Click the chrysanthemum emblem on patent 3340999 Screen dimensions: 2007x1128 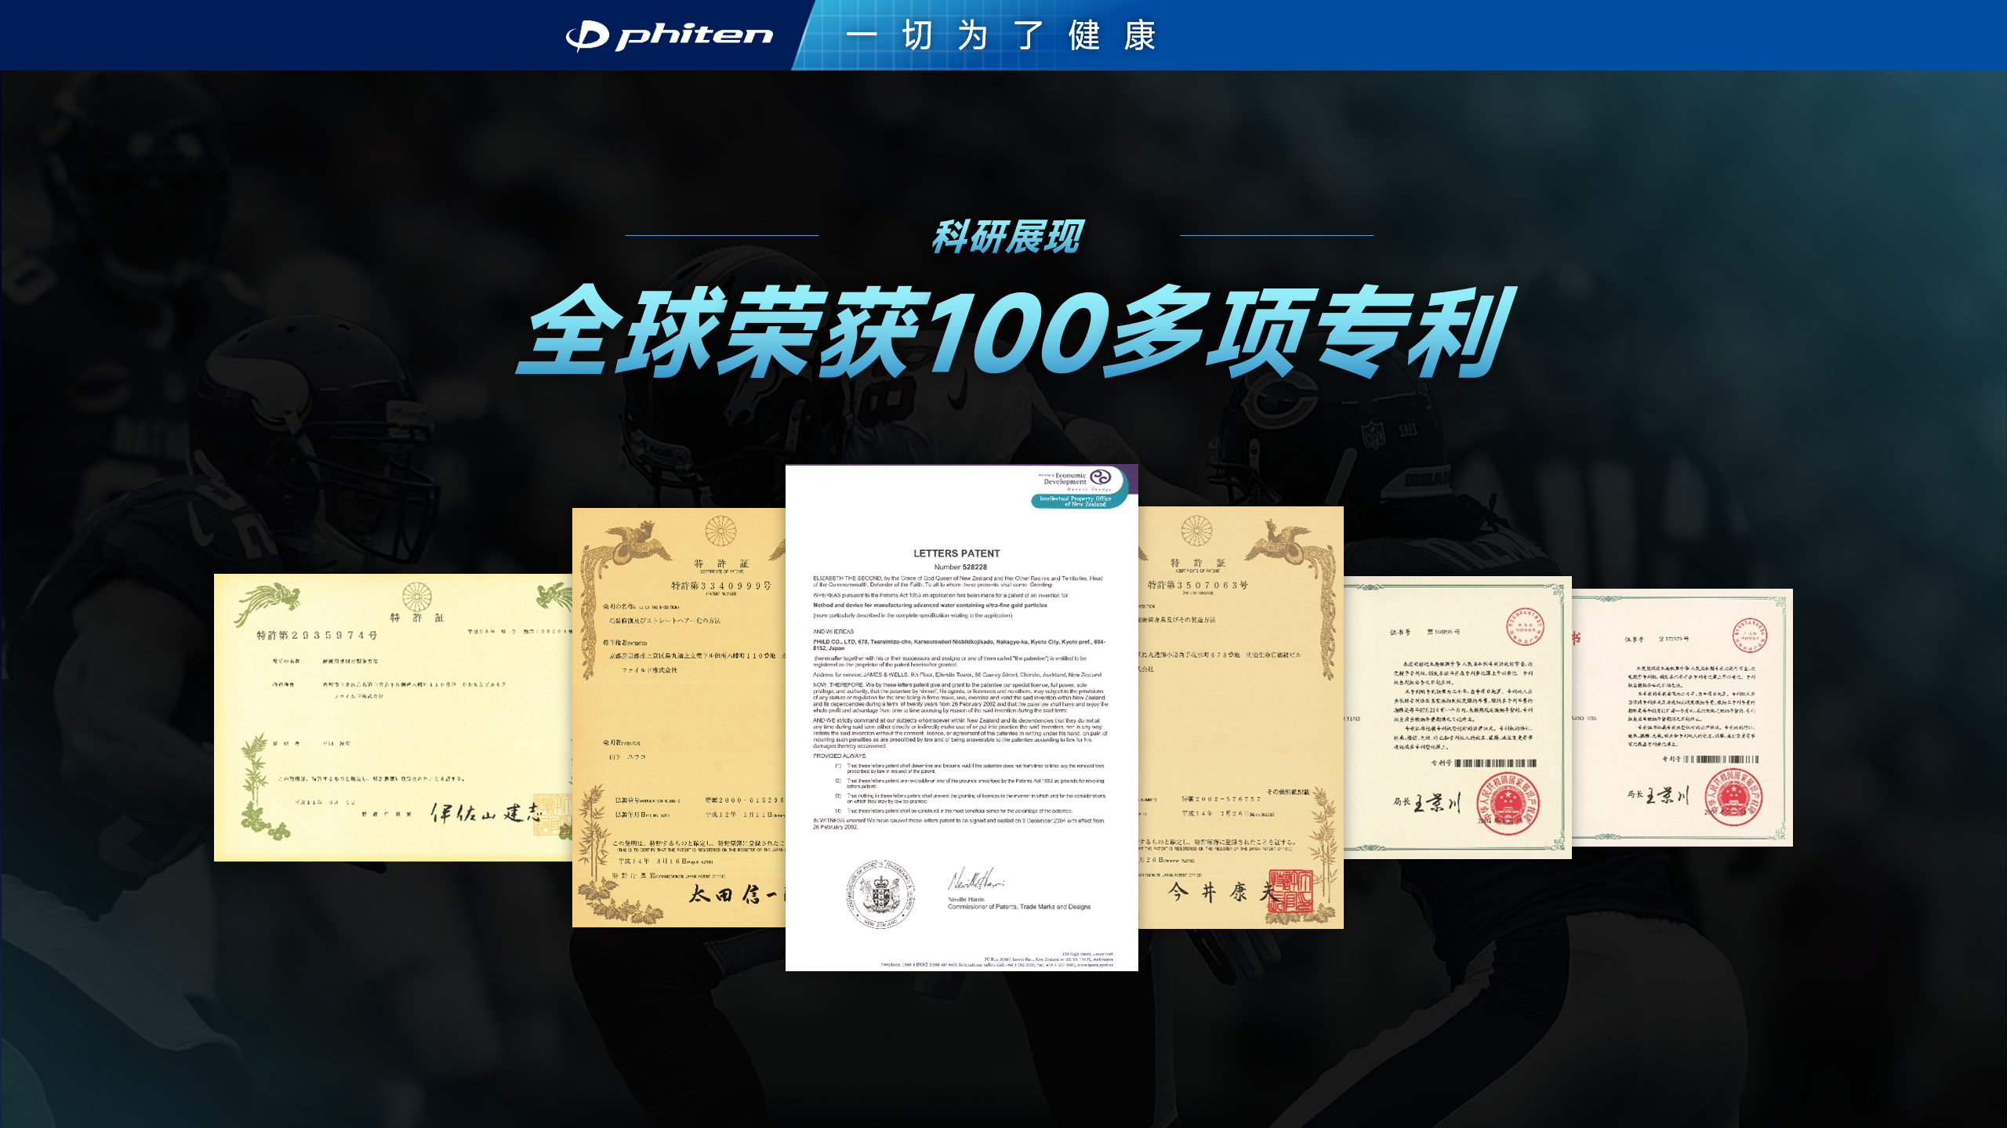[720, 531]
